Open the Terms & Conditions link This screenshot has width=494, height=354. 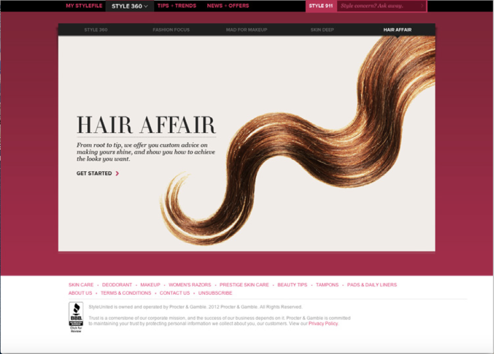pyautogui.click(x=126, y=293)
